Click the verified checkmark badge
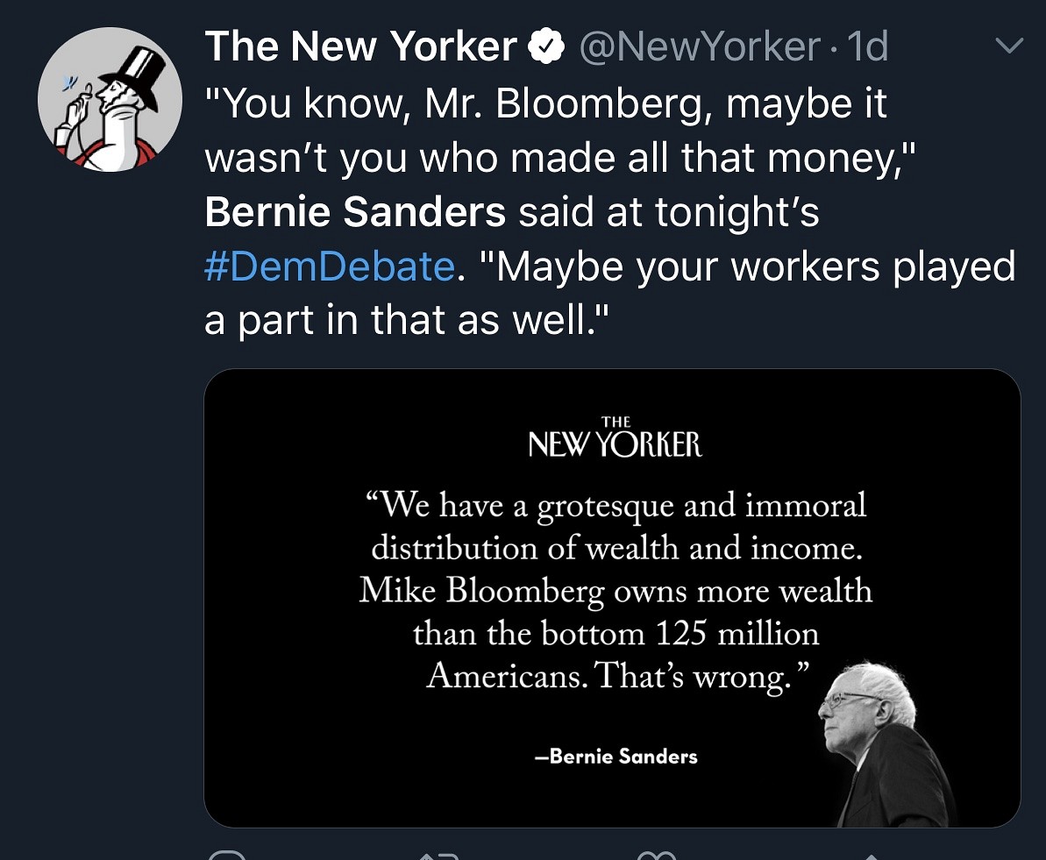1046x860 pixels. (545, 47)
